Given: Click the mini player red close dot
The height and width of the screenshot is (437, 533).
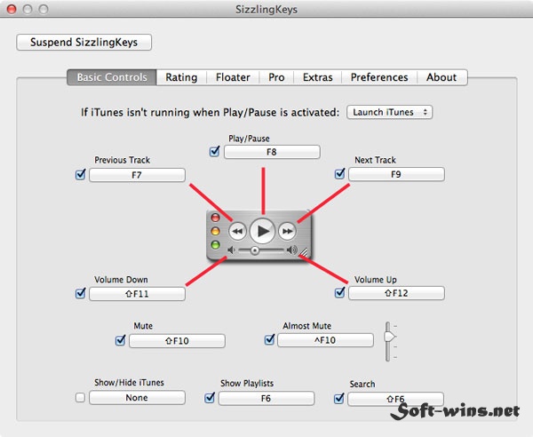Looking at the screenshot, I should coord(215,218).
